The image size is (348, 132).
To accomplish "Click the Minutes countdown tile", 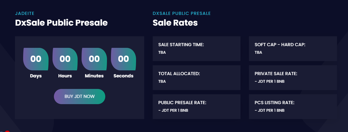I will coord(94,59).
